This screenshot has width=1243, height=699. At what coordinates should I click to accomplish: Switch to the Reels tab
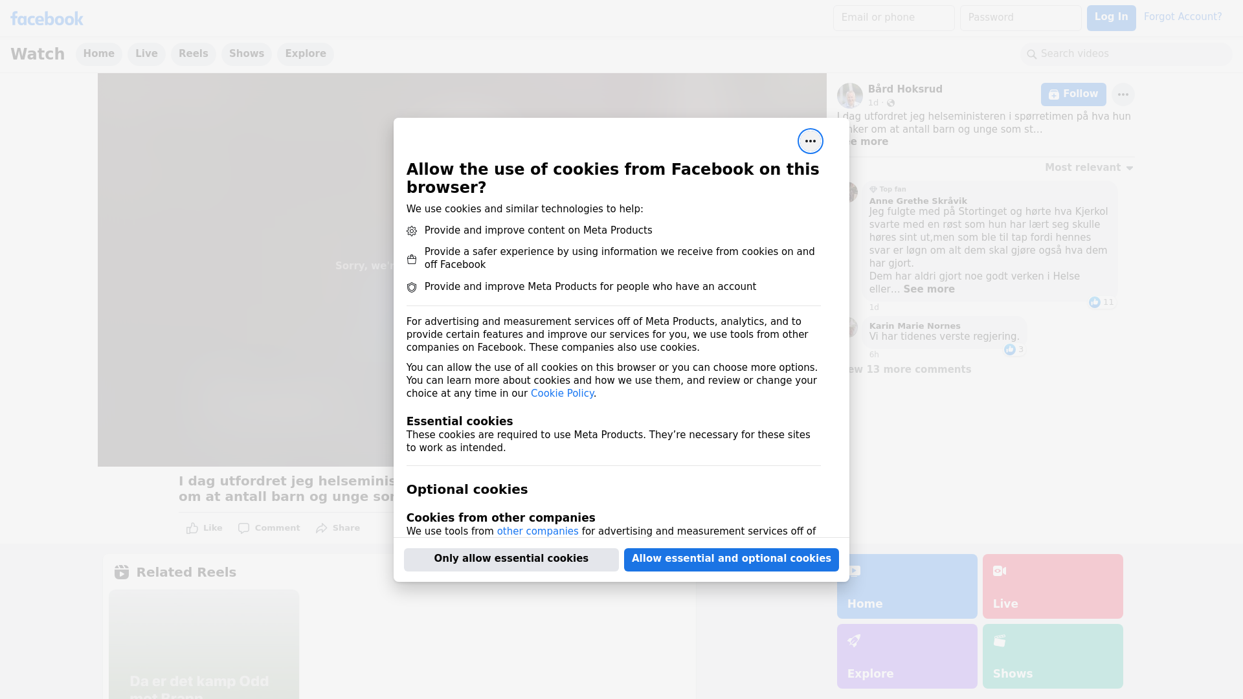click(x=194, y=54)
